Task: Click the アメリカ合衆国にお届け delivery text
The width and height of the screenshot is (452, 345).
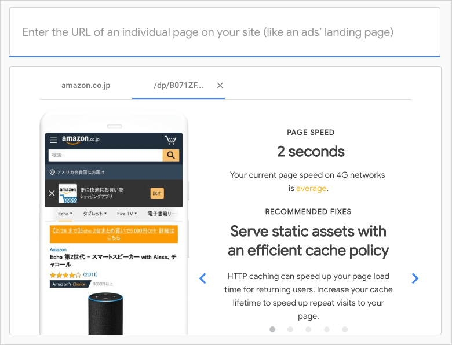Action: coord(81,172)
